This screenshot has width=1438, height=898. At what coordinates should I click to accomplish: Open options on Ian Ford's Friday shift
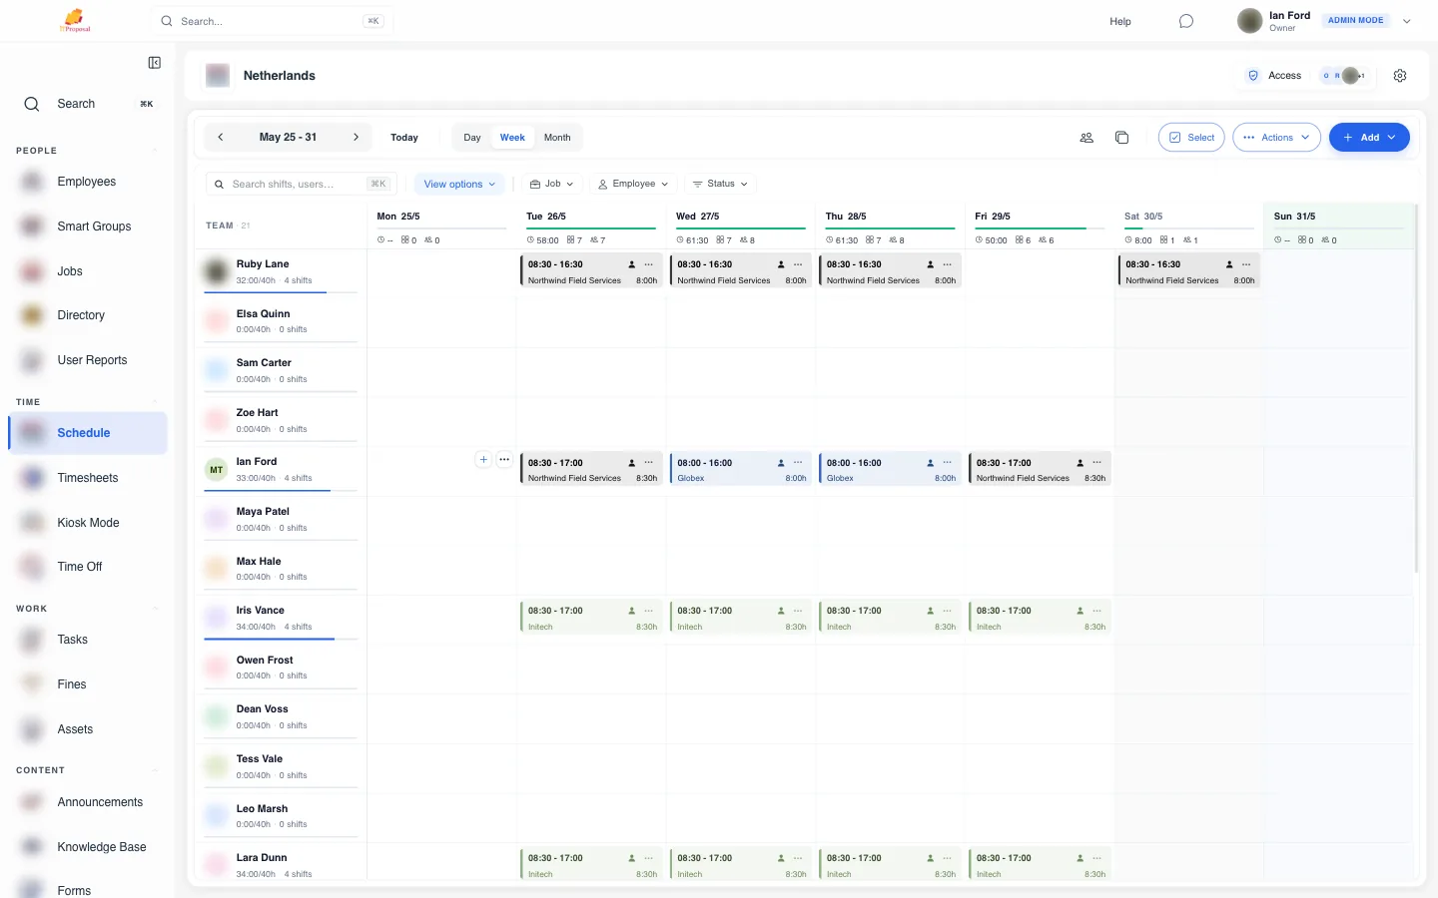[1096, 463]
